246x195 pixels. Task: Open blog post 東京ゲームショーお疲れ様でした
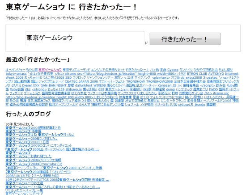click(29, 156)
